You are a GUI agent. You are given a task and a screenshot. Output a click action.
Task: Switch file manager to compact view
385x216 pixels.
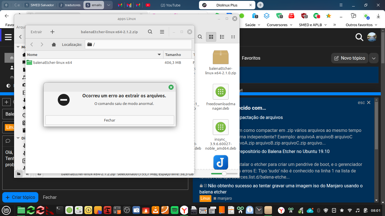pyautogui.click(x=233, y=37)
